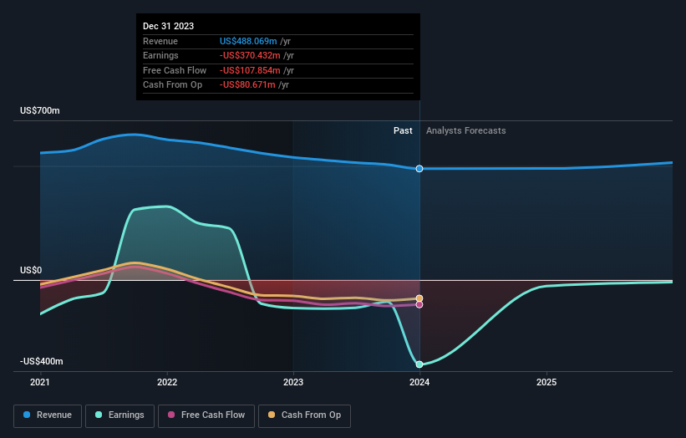686x438 pixels.
Task: Toggle the Earnings legend button
Action: click(x=119, y=415)
